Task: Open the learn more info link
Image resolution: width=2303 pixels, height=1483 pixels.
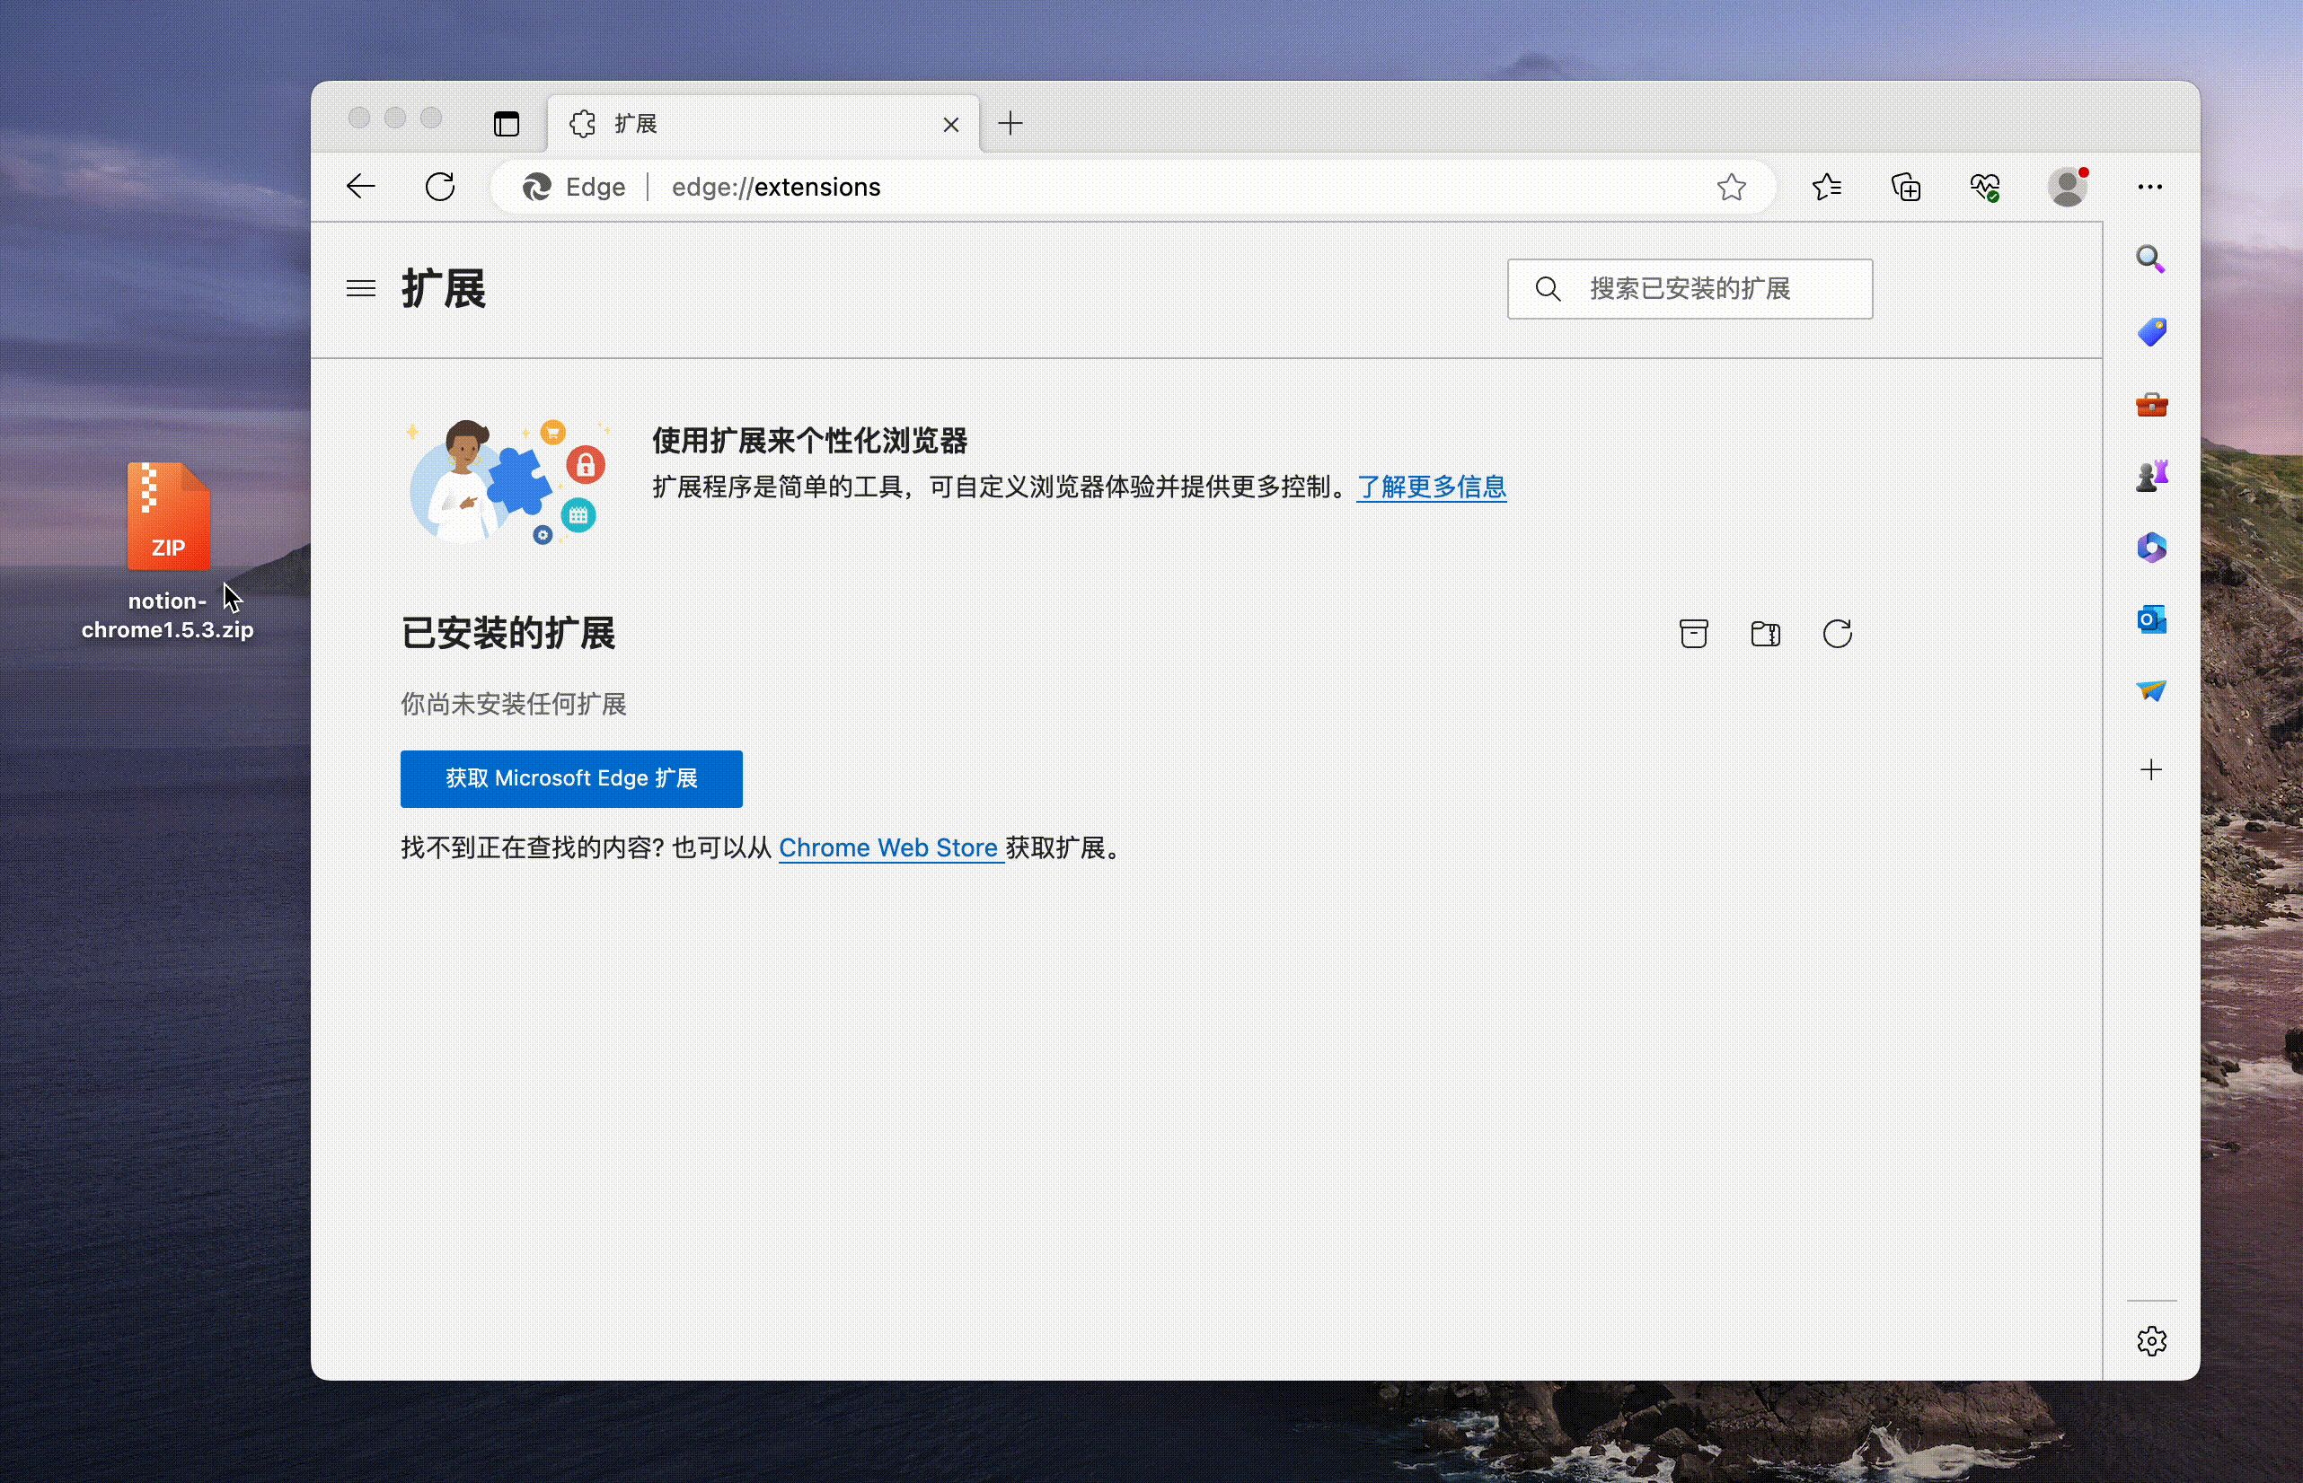Action: [1431, 487]
